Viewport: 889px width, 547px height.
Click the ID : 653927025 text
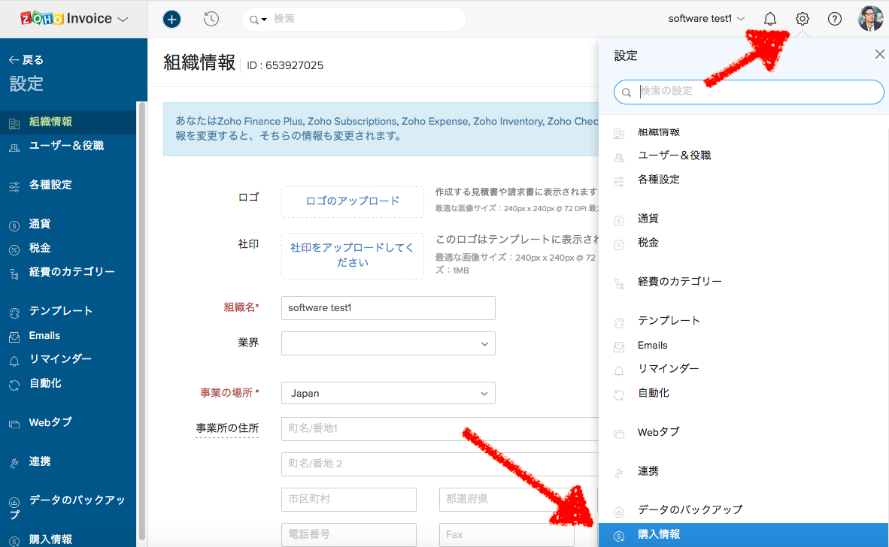pyautogui.click(x=285, y=65)
